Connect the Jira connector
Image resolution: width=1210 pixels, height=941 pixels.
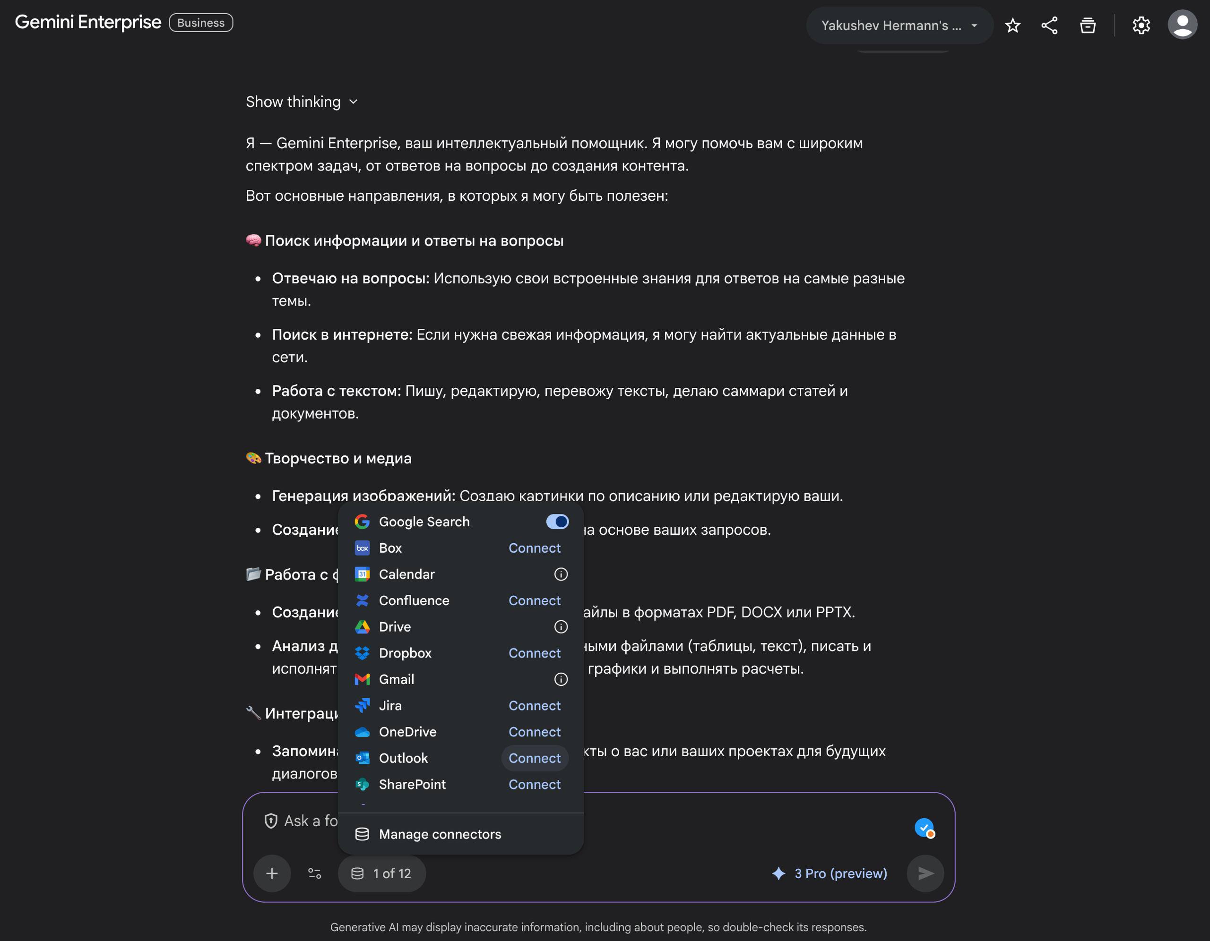pos(534,706)
